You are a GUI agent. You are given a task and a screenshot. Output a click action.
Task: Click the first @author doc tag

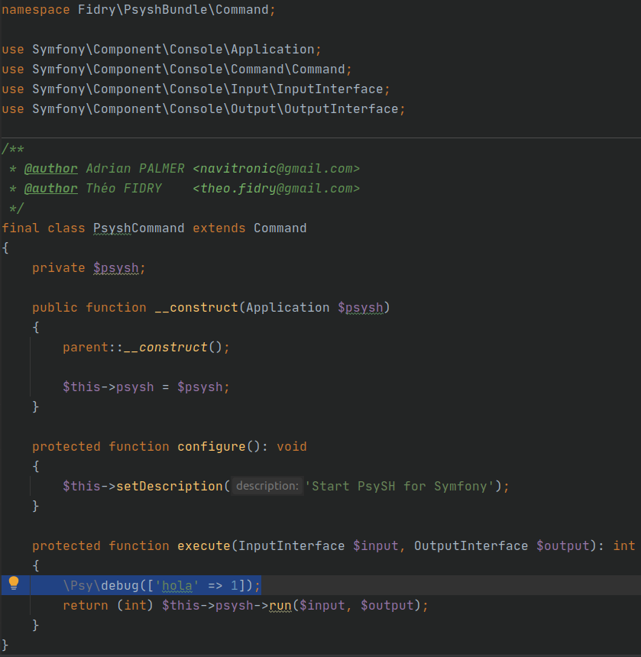[50, 168]
